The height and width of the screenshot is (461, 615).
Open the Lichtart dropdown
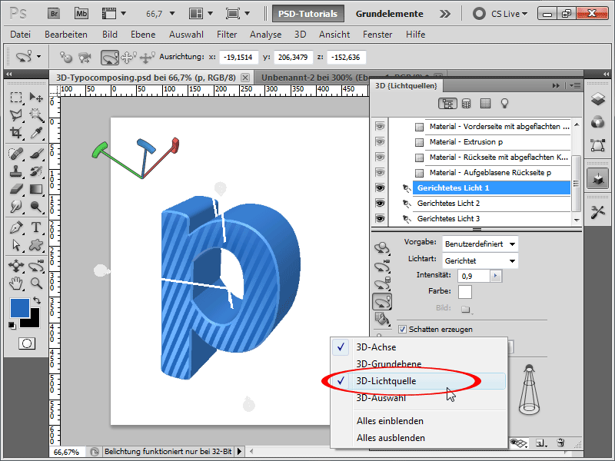480,260
